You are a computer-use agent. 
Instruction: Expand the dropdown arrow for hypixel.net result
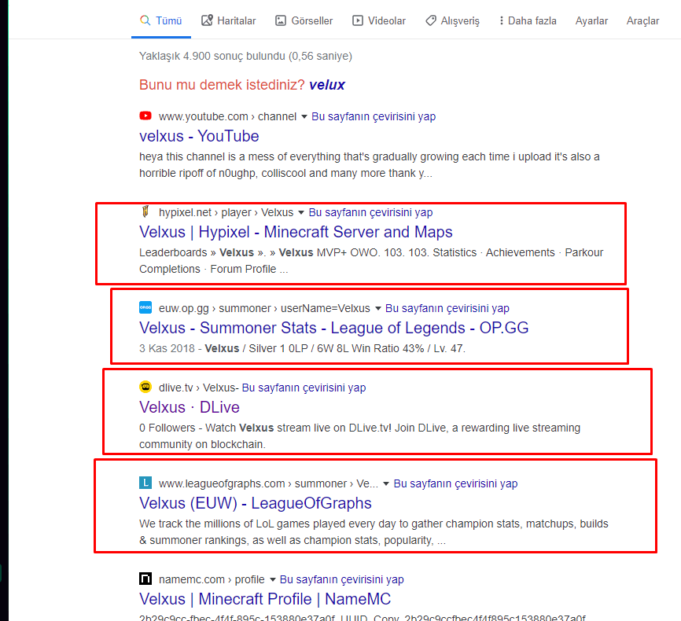coord(301,213)
